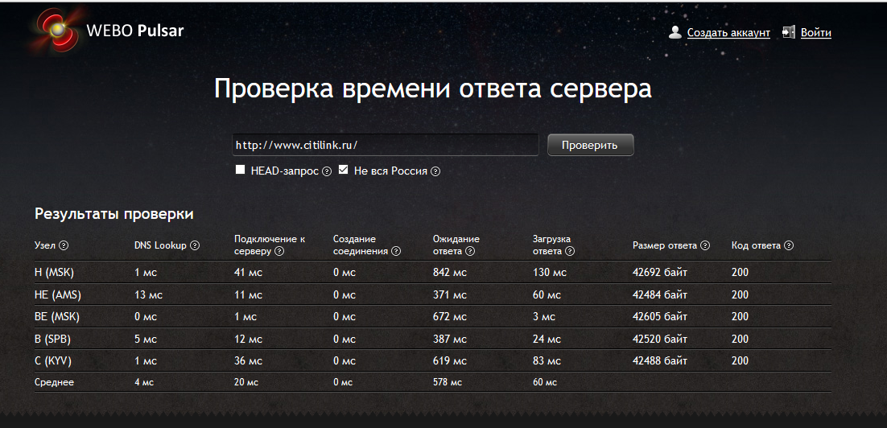Click help icon beside Подключение к серверу
887x428 pixels.
(278, 251)
